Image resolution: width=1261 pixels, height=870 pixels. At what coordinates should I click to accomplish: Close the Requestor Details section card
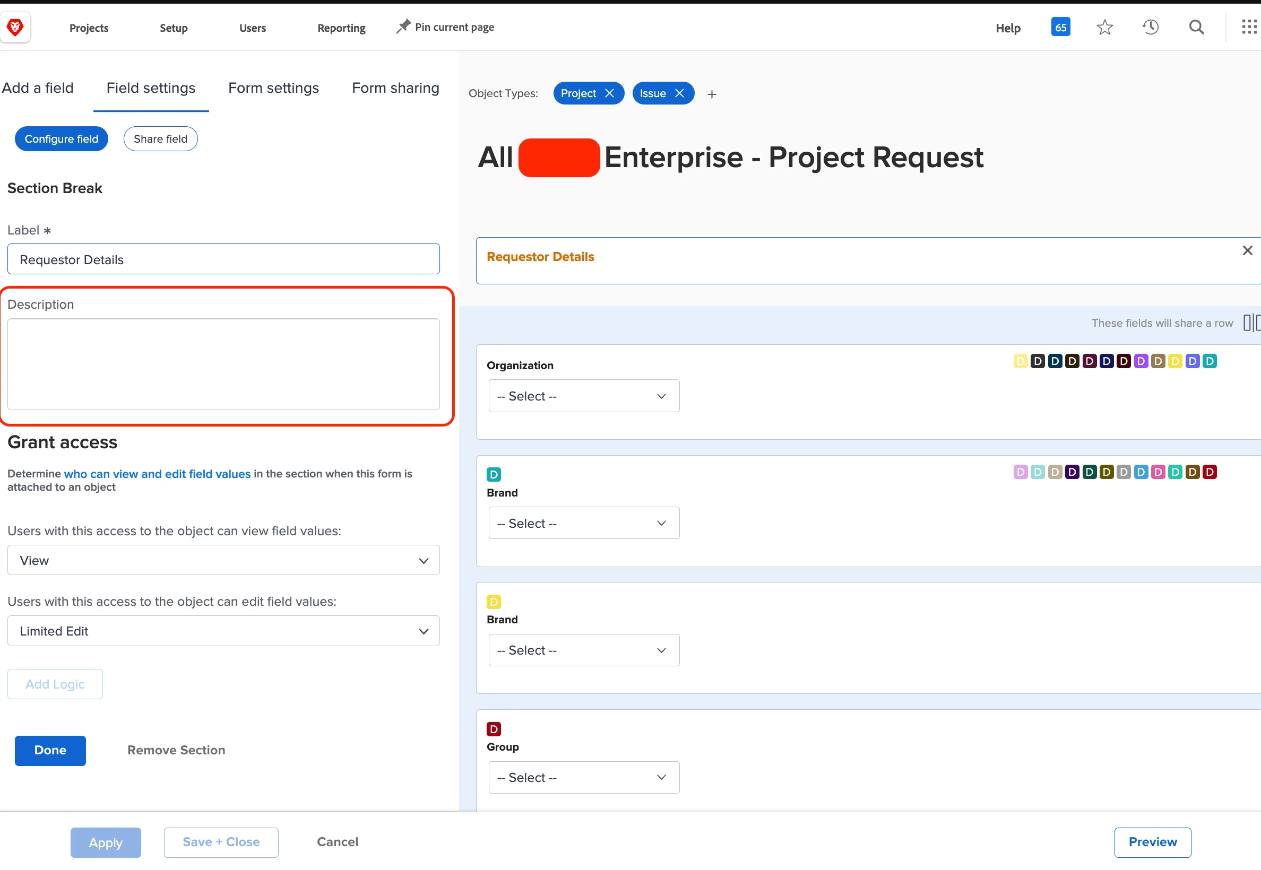coord(1247,251)
